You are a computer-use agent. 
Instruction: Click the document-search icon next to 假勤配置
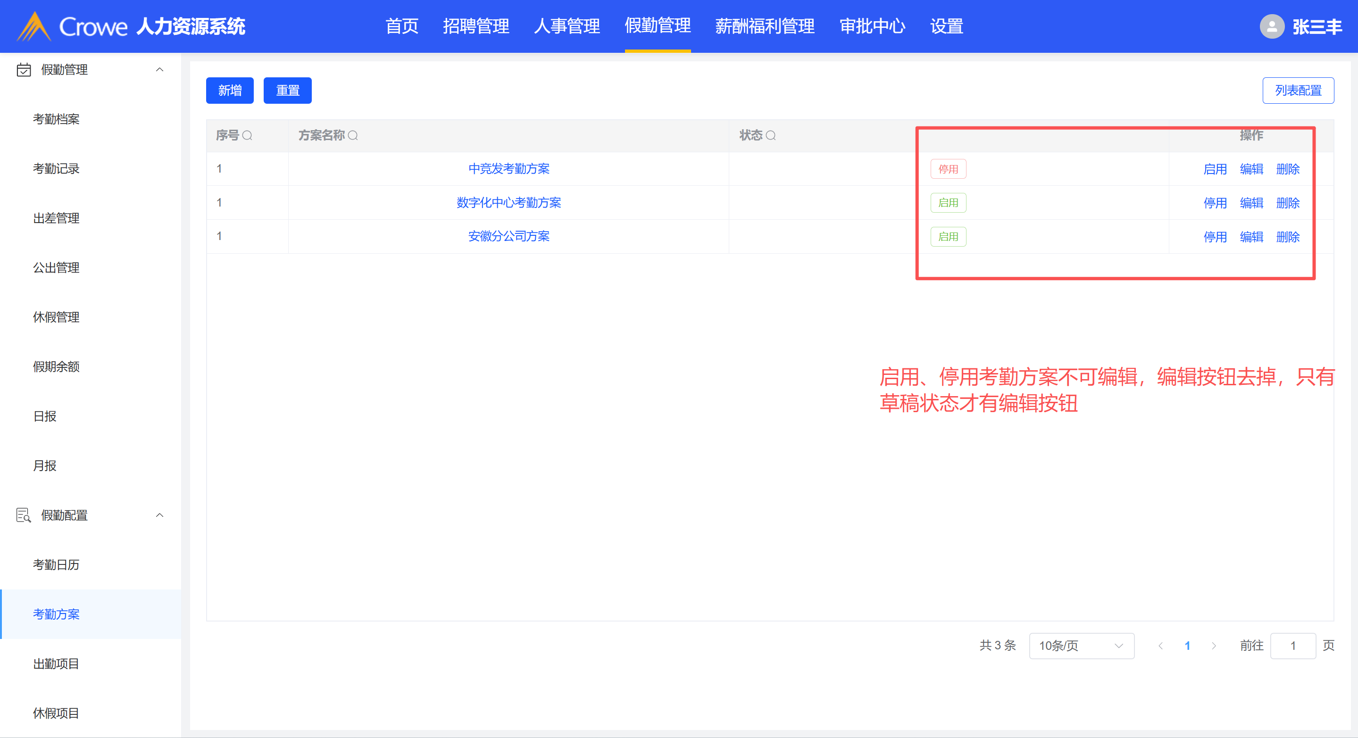click(24, 515)
